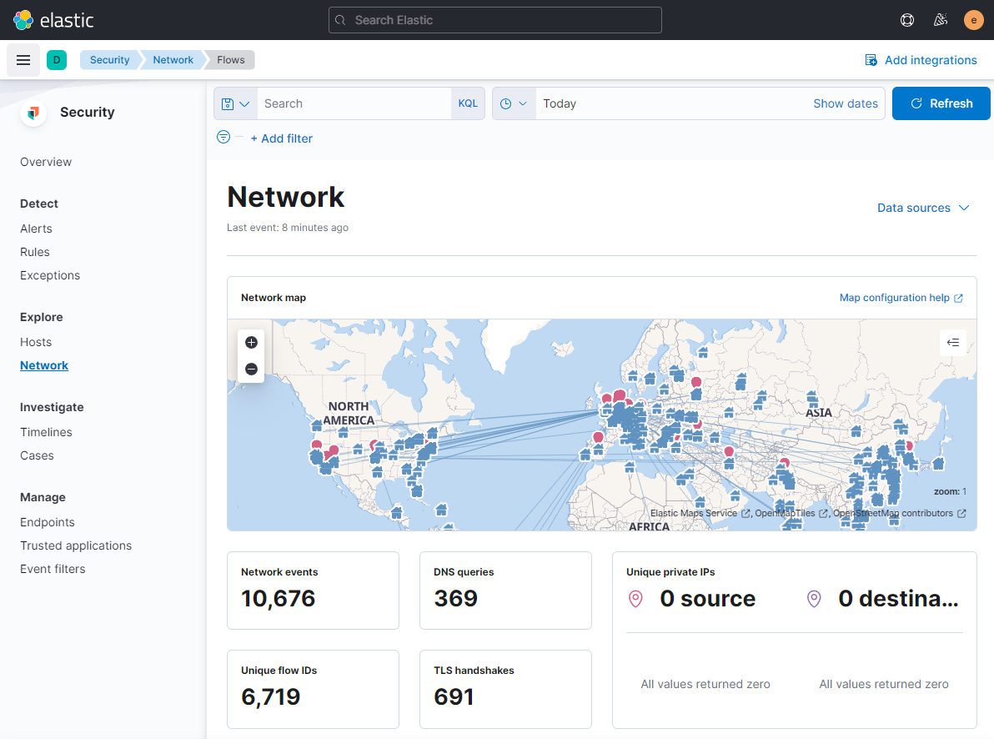994x739 pixels.
Task: Open the KQL language selector
Action: tap(468, 103)
